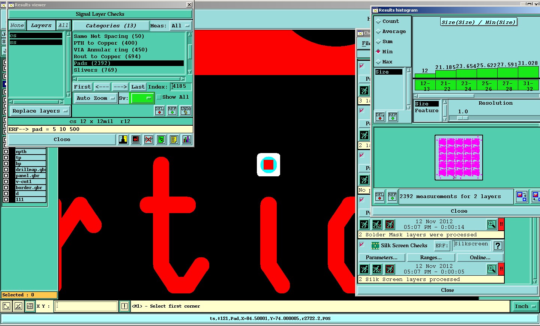This screenshot has width=540, height=326.
Task: Click second run icon in Silk Screen Checks row
Action: (x=377, y=269)
